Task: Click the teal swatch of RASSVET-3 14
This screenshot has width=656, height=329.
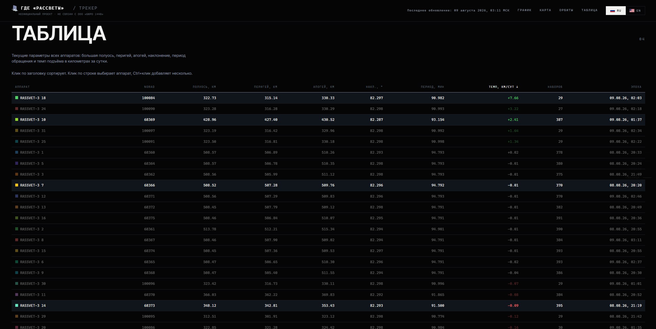Action: (x=17, y=306)
